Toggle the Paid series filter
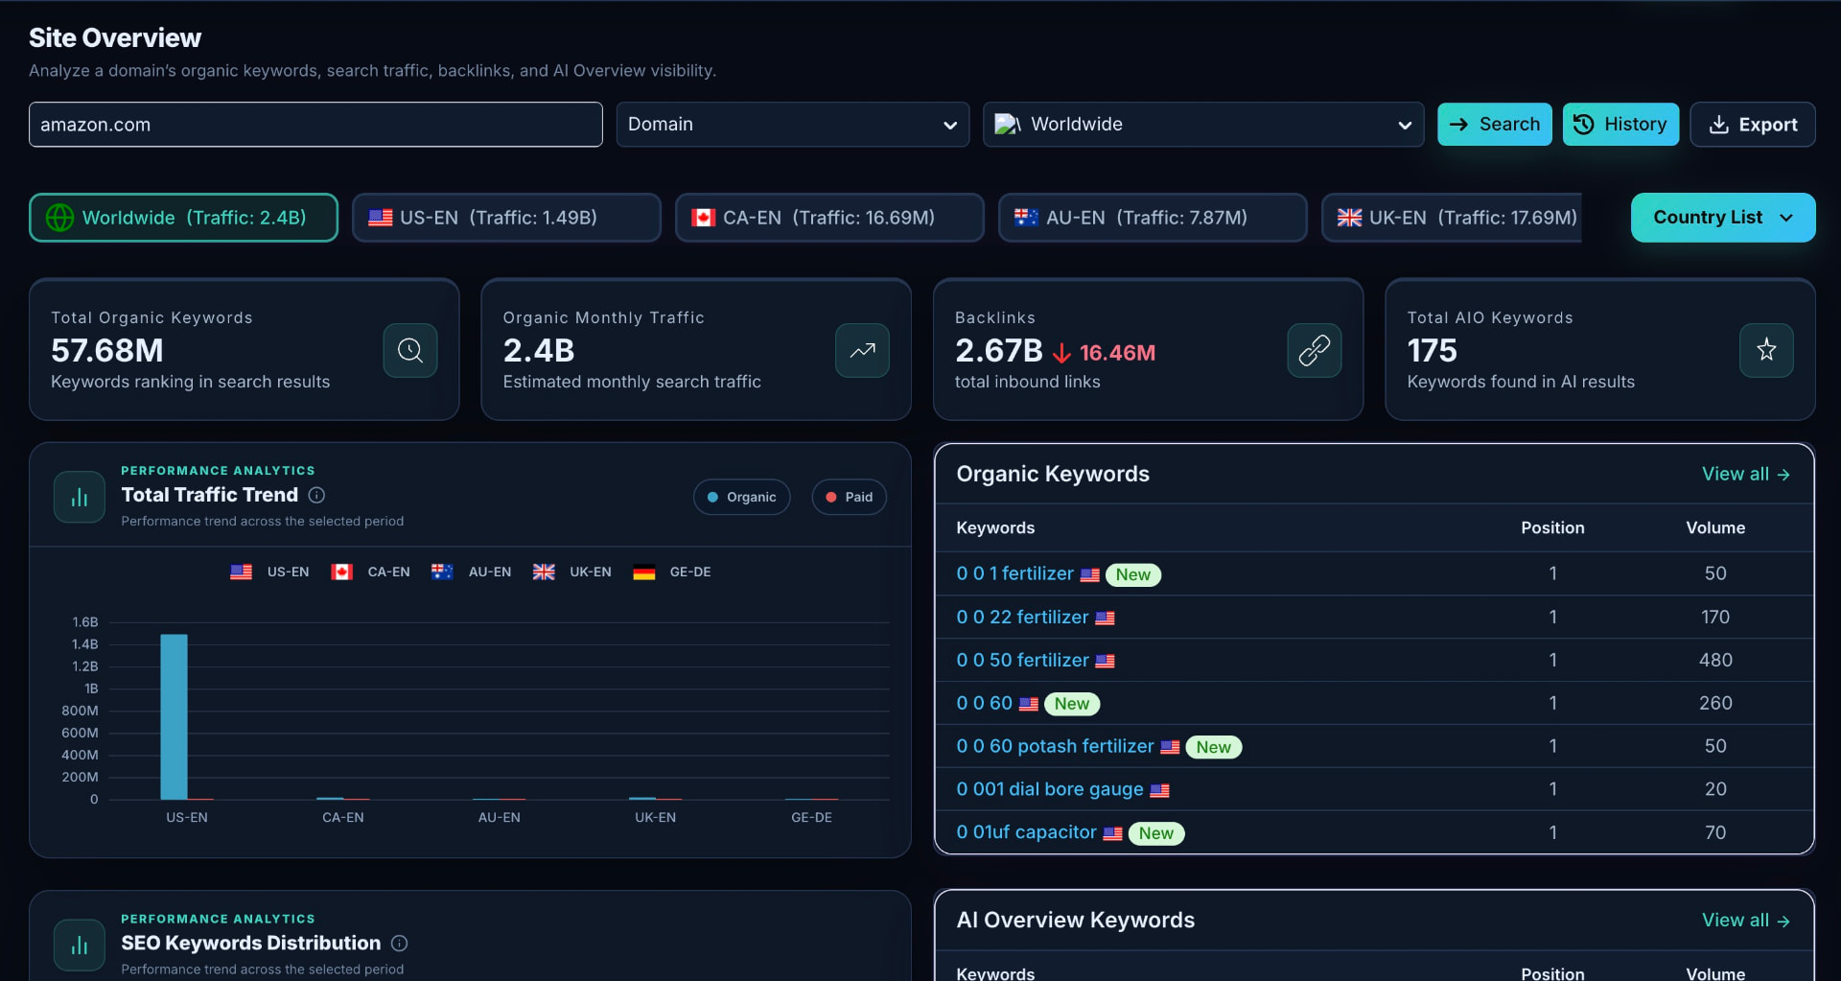Viewport: 1841px width, 981px height. click(x=850, y=497)
